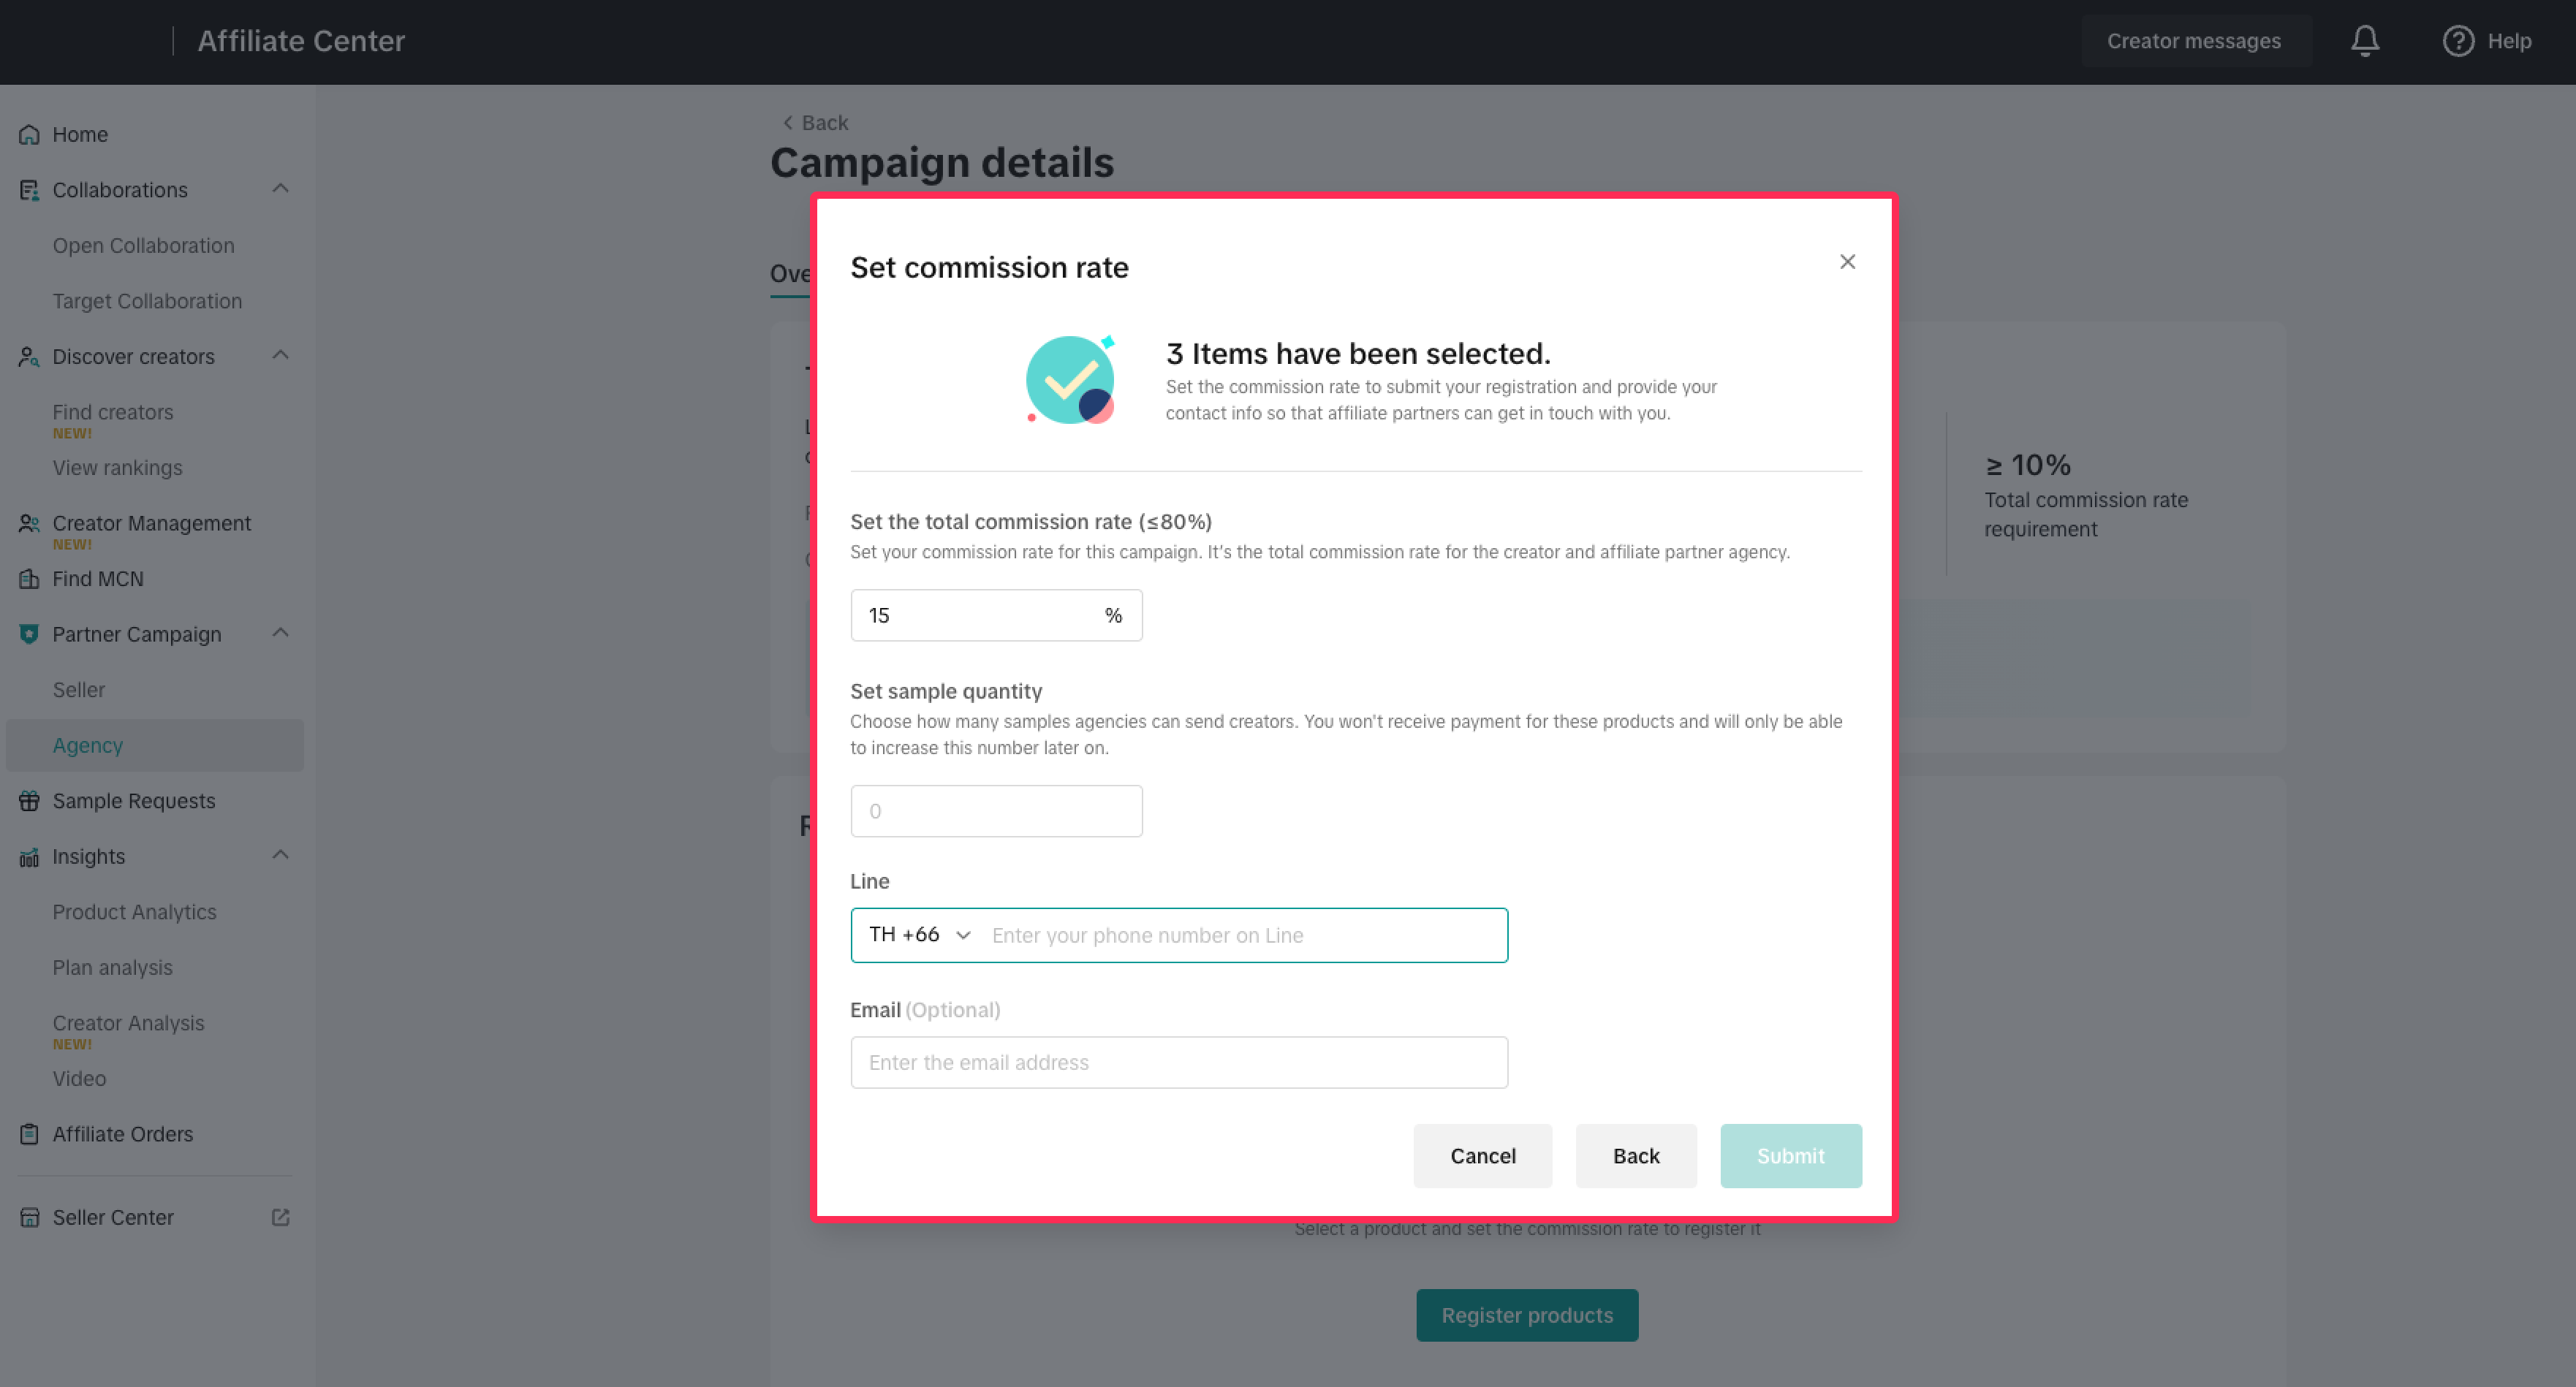2576x1387 pixels.
Task: Click the notification bell icon
Action: coord(2364,41)
